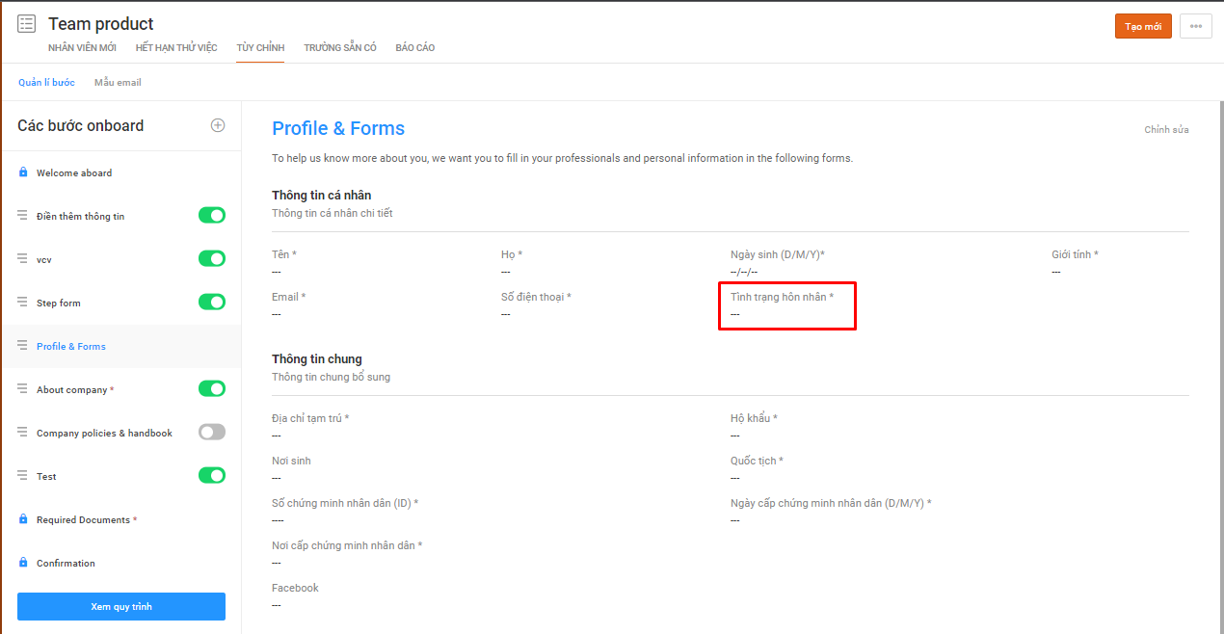Toggle off the Test step

click(x=212, y=475)
